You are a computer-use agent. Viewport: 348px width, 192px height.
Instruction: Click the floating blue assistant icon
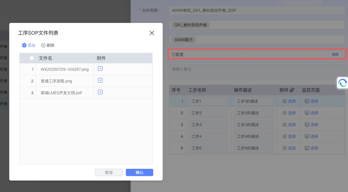(x=343, y=83)
